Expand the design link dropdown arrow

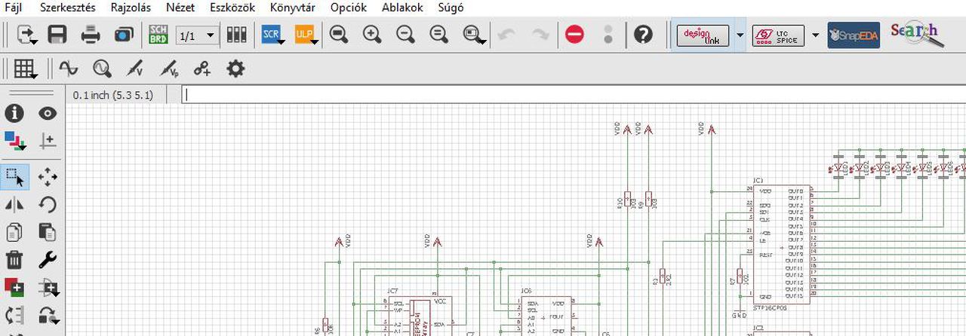click(x=740, y=35)
